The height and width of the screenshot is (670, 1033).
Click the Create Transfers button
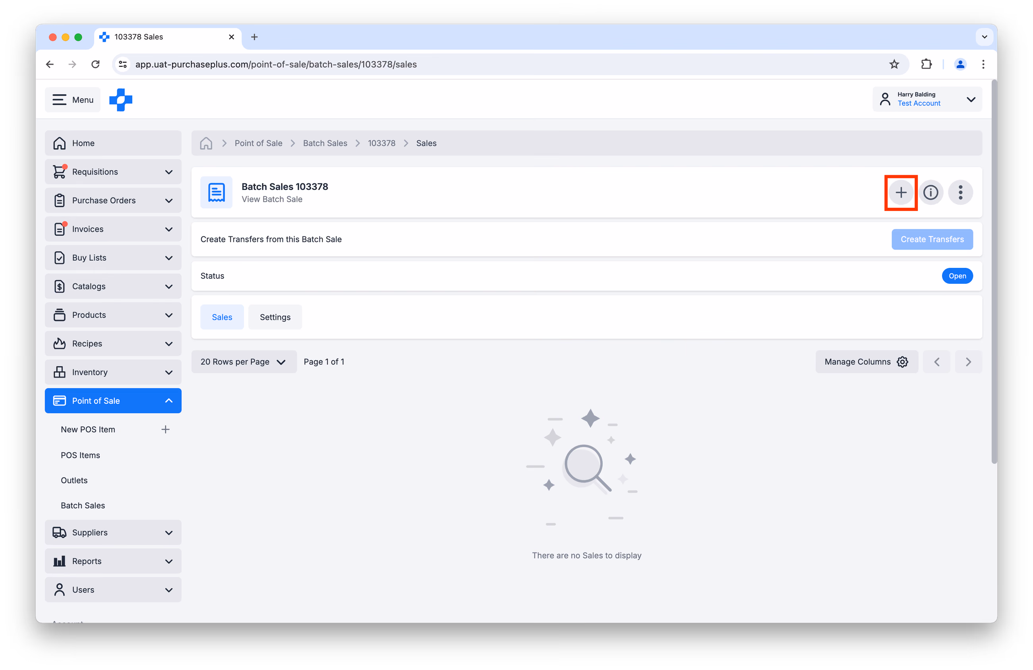932,239
